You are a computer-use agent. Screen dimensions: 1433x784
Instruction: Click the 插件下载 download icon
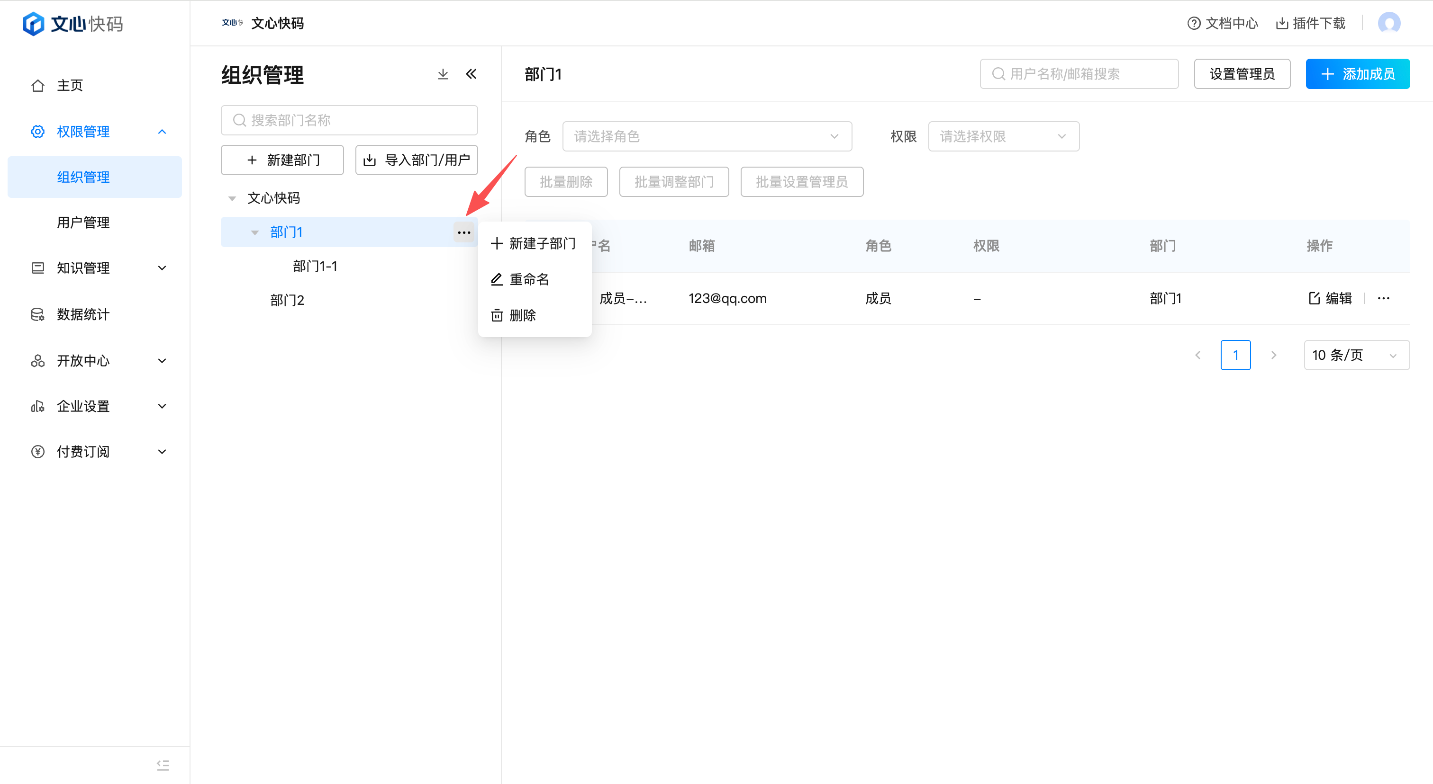[x=1282, y=23]
